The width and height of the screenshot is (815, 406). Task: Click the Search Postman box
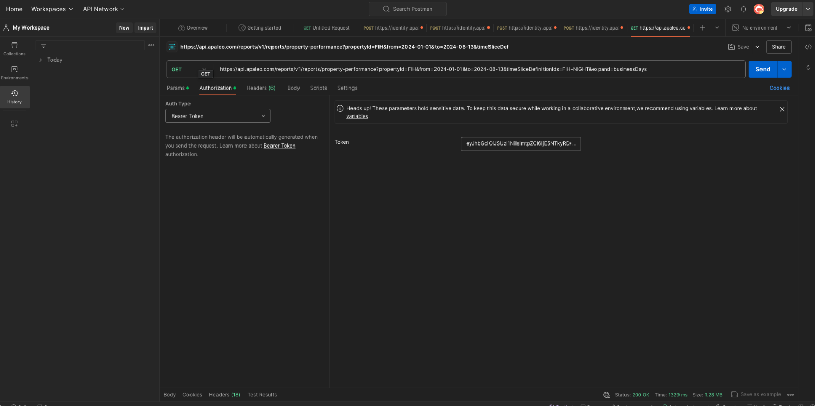point(407,9)
